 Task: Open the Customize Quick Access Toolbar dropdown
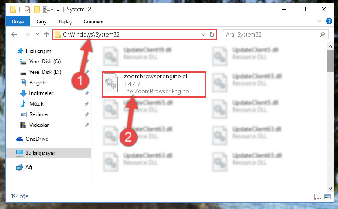[x=58, y=10]
